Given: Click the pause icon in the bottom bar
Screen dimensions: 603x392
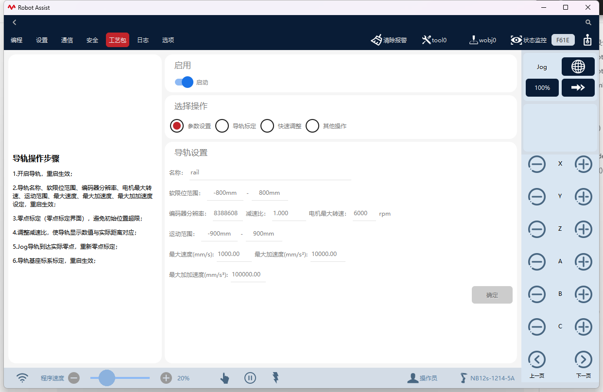Looking at the screenshot, I should click(250, 377).
